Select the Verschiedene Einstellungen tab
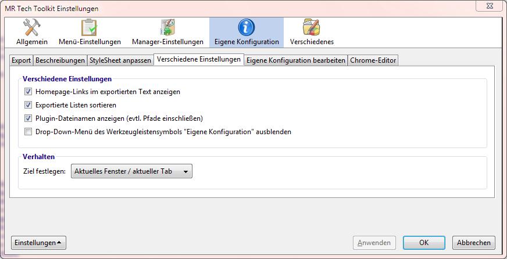This screenshot has width=507, height=259. [x=199, y=60]
